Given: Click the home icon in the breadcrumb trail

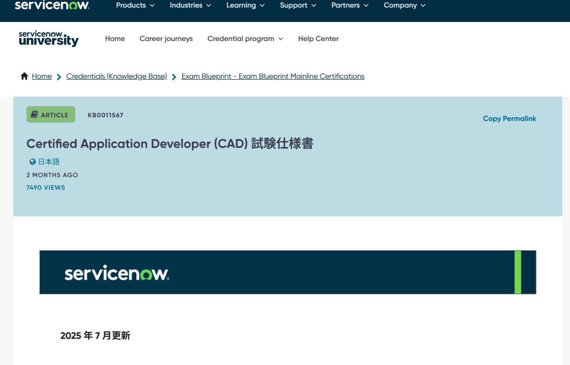Looking at the screenshot, I should (24, 76).
